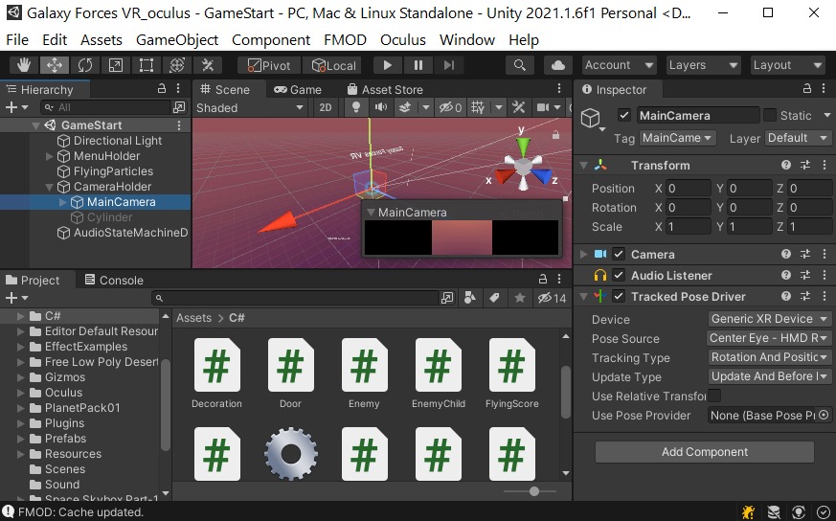The width and height of the screenshot is (836, 521).
Task: Click the Play button
Action: tap(388, 65)
